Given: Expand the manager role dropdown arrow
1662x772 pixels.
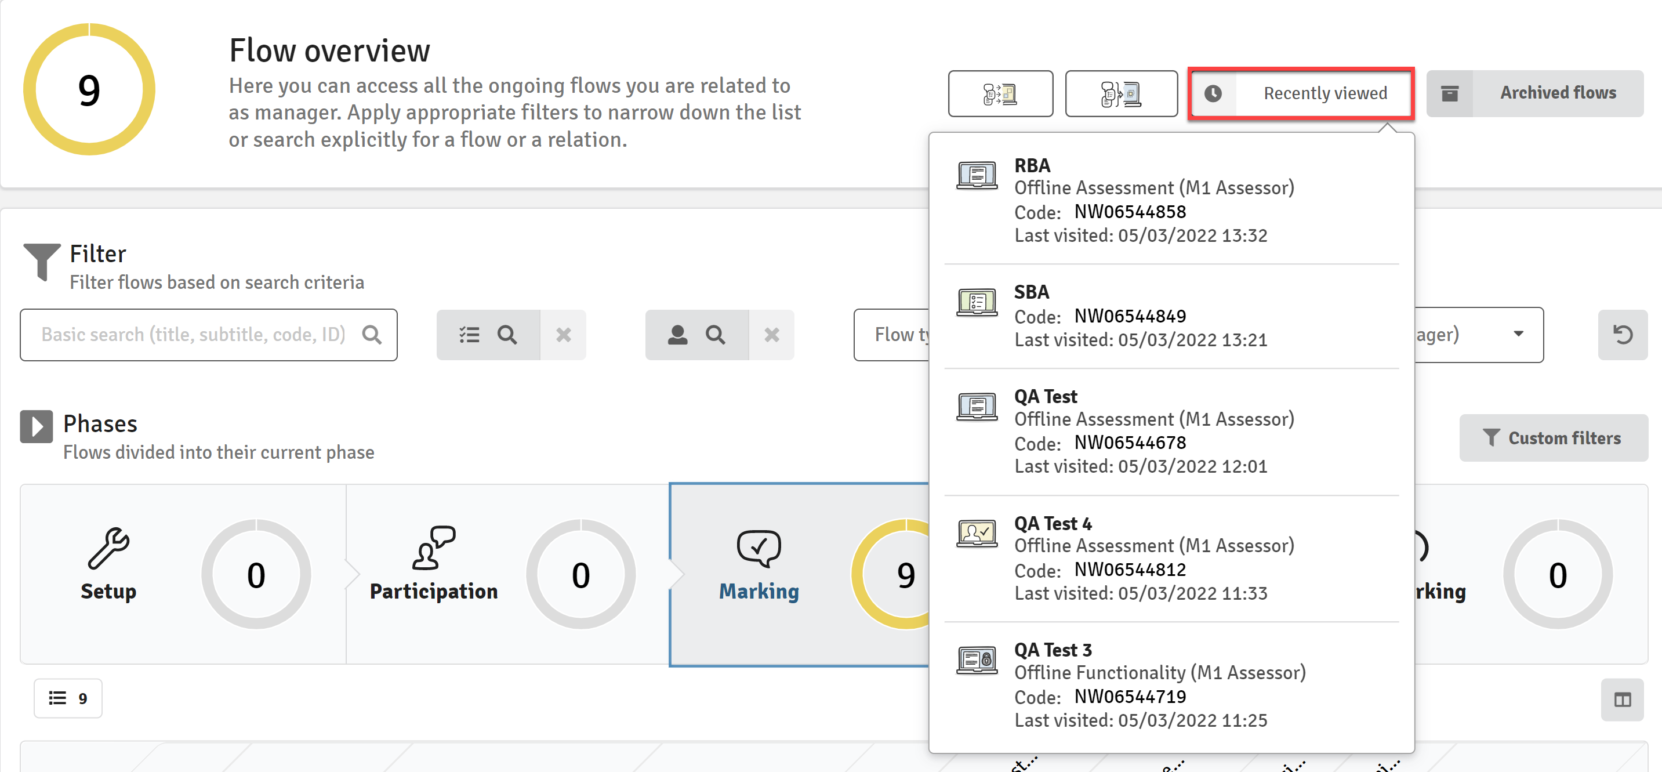Looking at the screenshot, I should coord(1518,334).
